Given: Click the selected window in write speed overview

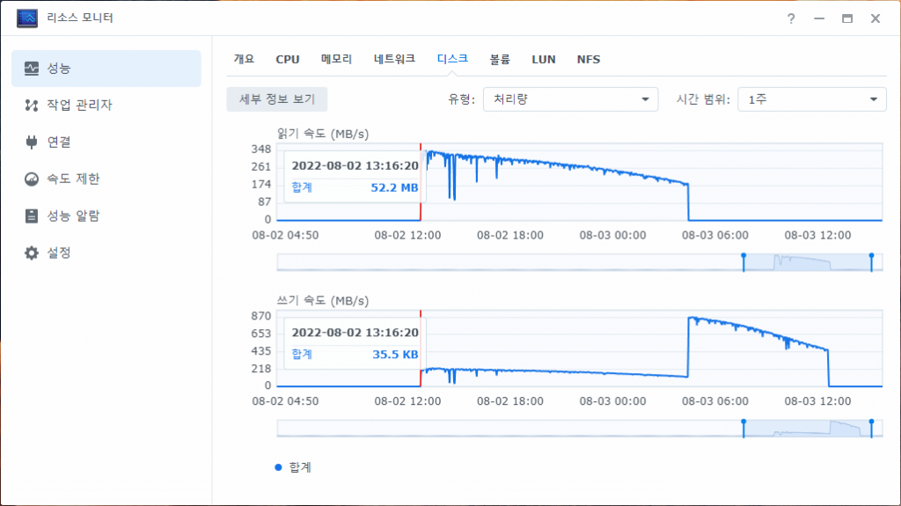Looking at the screenshot, I should (x=808, y=429).
